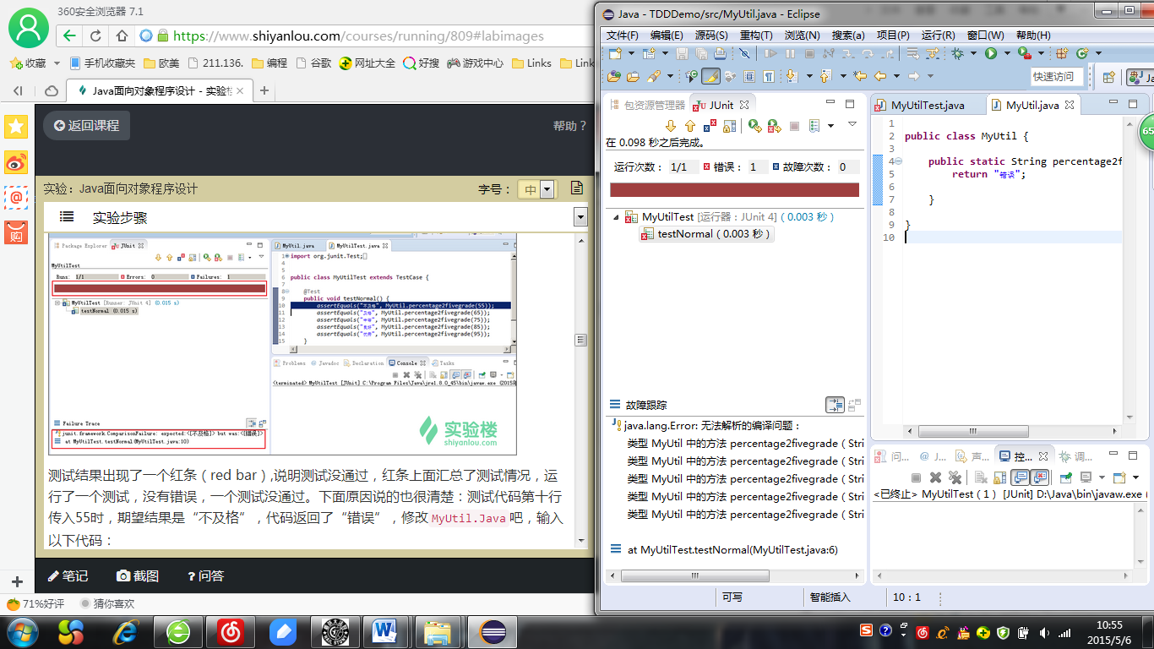Viewport: 1154px width, 649px height.
Task: Click the browser page vertical scrollbar handle
Action: point(580,340)
